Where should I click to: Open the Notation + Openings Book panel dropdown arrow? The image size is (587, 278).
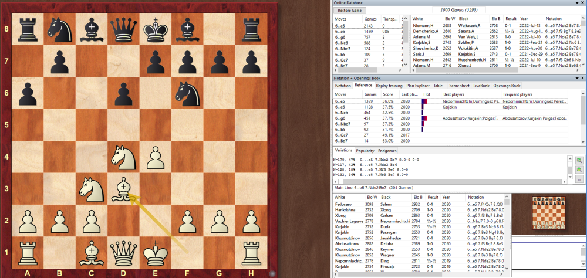[577, 78]
